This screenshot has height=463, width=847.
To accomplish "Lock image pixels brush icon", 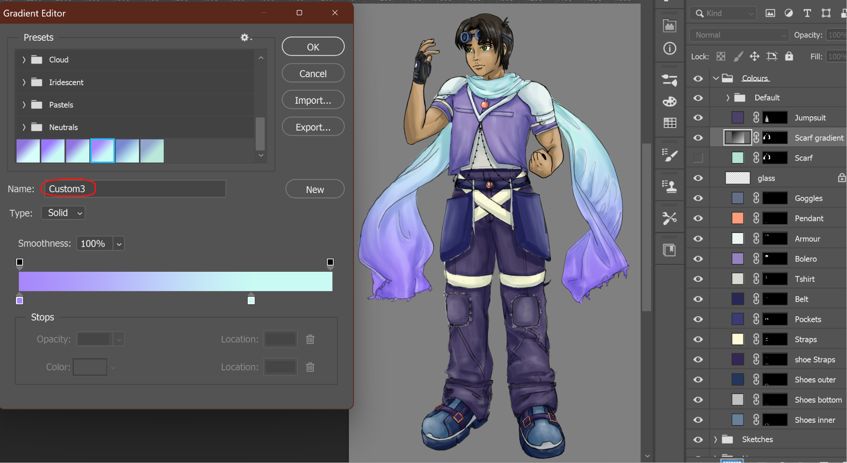I will (738, 56).
